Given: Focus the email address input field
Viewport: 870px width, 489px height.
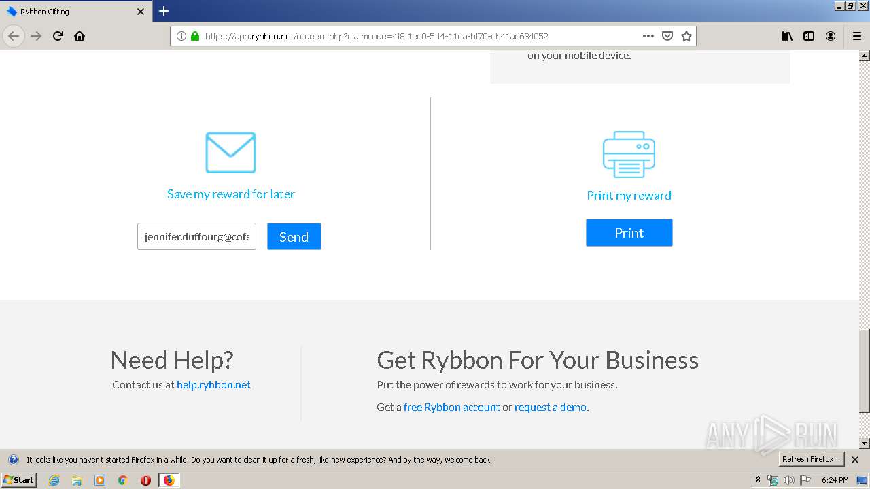Looking at the screenshot, I should click(196, 236).
